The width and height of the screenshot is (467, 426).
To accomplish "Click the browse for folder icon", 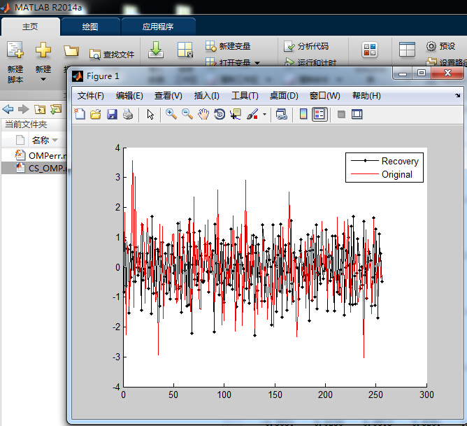I will pyautogui.click(x=56, y=109).
